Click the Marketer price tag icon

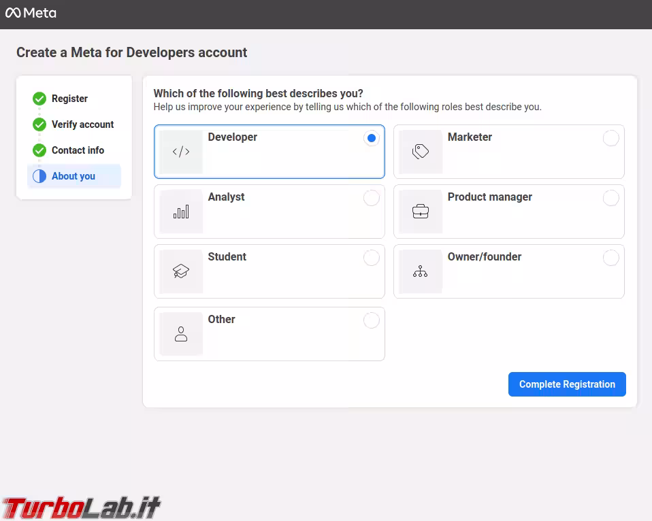coord(421,152)
